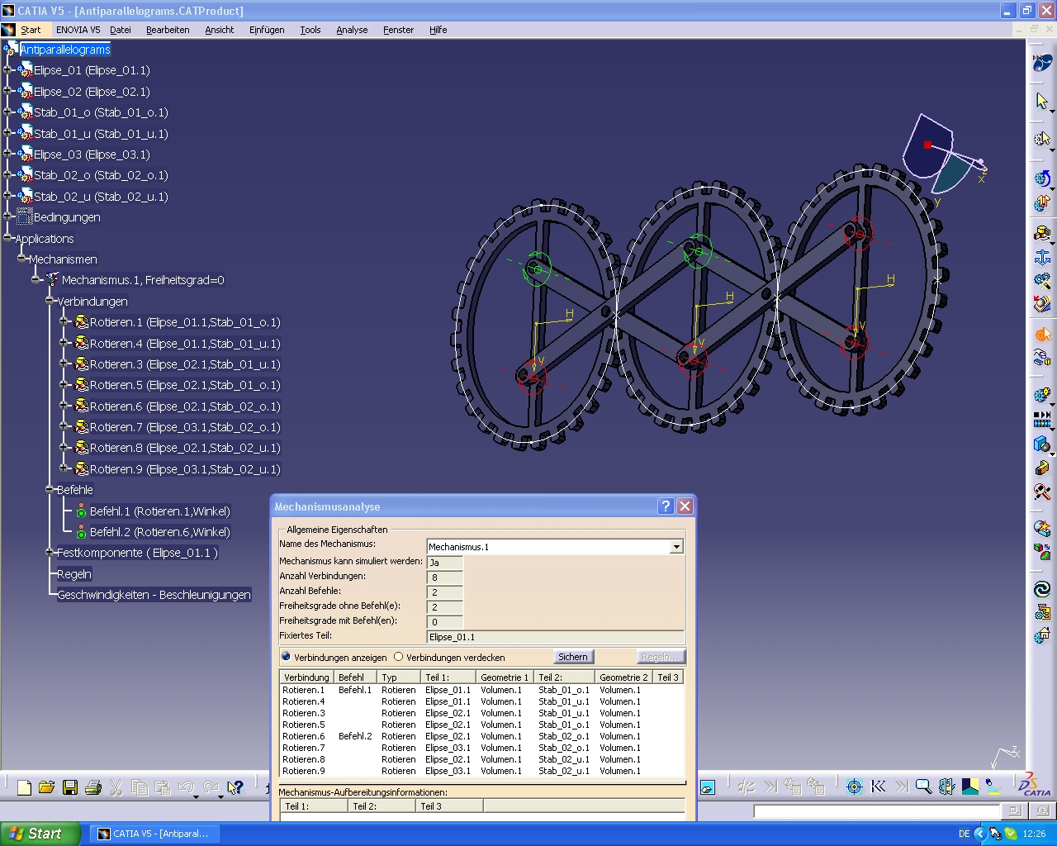Close the Mechanismusanalyse dialog

click(x=685, y=506)
